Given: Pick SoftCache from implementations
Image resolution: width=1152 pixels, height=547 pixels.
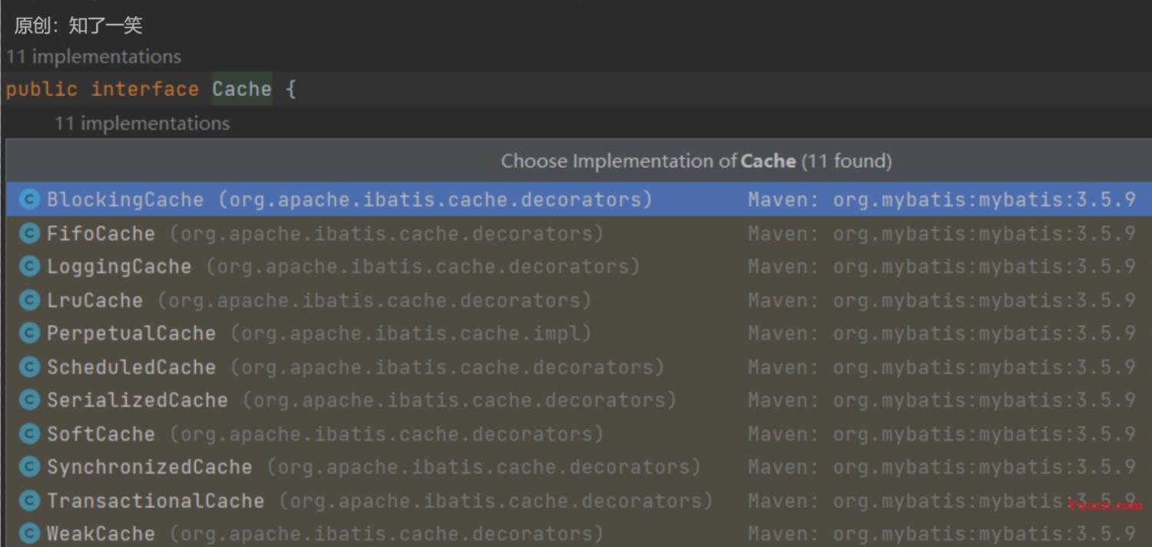Looking at the screenshot, I should pyautogui.click(x=579, y=434).
